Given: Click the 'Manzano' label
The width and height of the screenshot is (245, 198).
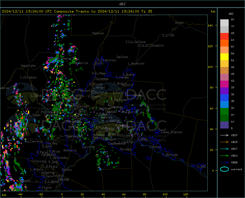Looking at the screenshot, I should 25,181.
